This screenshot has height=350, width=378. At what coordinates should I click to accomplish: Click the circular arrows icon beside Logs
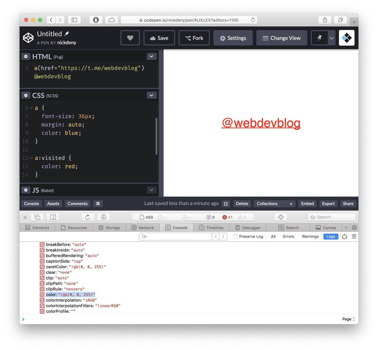(345, 236)
